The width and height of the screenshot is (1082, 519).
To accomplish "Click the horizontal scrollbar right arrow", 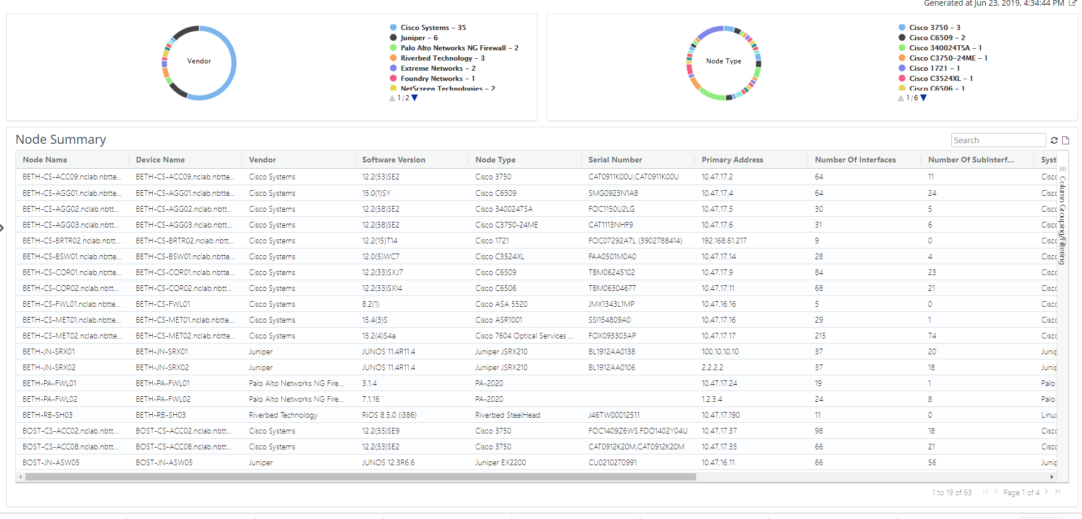I will click(1052, 477).
